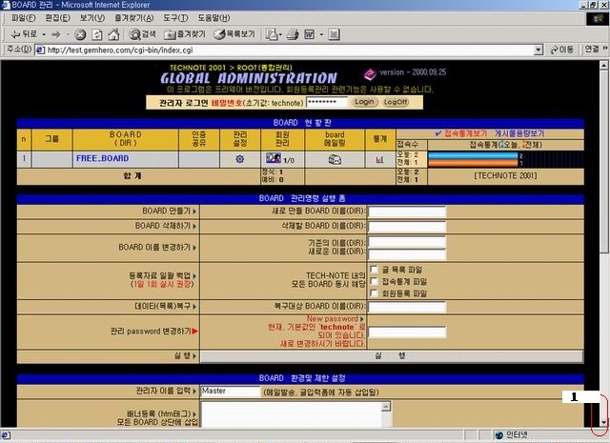
Task: Click the Master admin name field
Action: [231, 392]
